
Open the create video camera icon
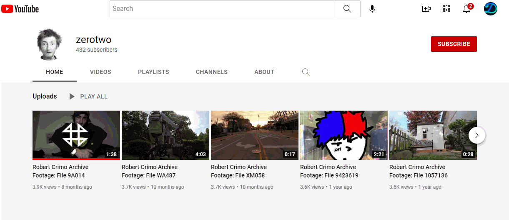(426, 9)
